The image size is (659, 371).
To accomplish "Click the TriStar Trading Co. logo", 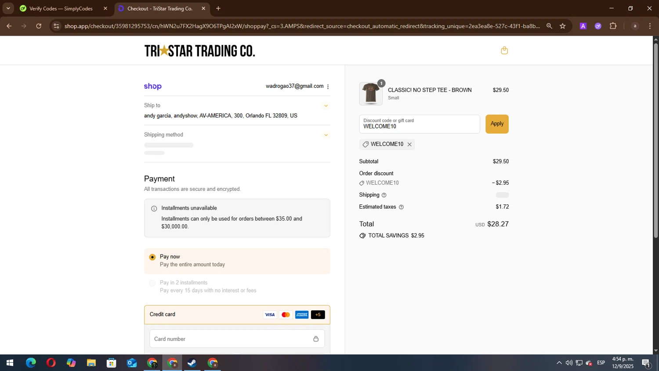I will [x=199, y=51].
